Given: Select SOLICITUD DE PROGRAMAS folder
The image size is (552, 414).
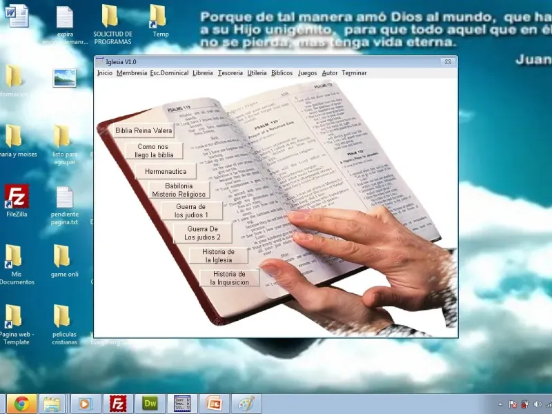Looking at the screenshot, I should click(x=112, y=25).
